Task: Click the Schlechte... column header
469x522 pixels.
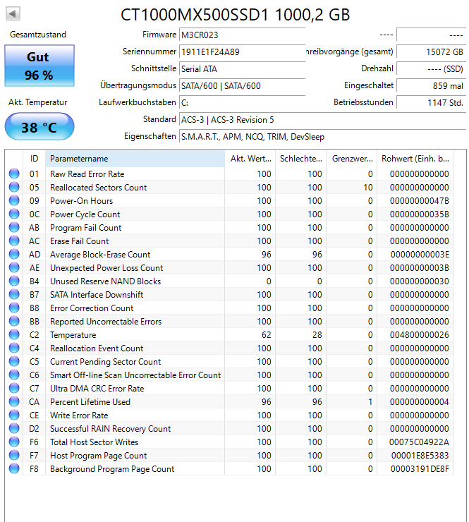Action: [301, 159]
